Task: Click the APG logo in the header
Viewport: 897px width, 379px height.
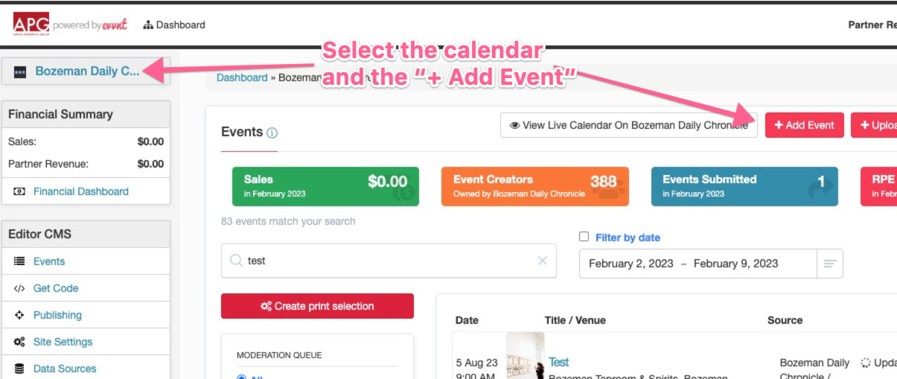Action: tap(31, 24)
